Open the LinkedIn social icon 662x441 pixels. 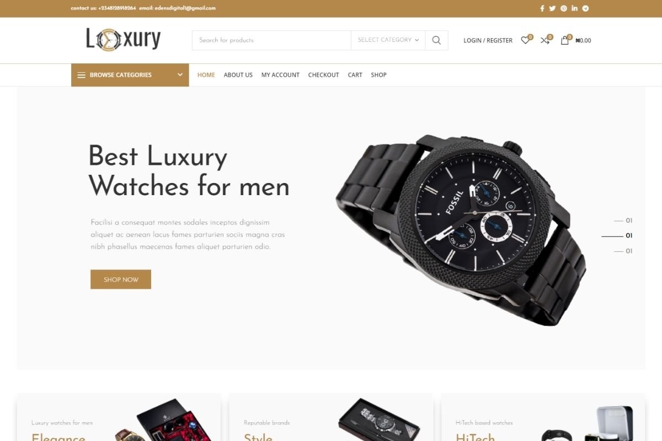(574, 8)
